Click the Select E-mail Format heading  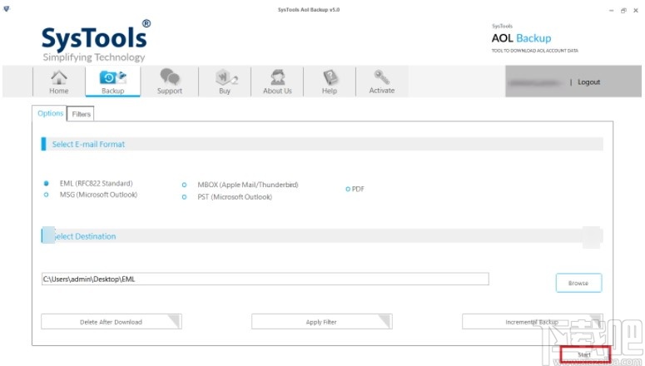[88, 145]
